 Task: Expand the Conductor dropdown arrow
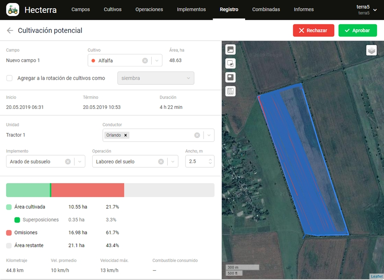209,135
